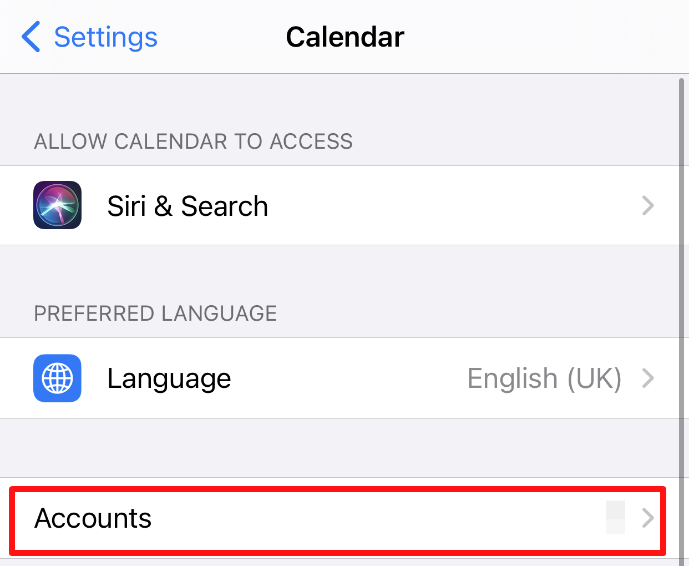Viewport: 689px width, 566px height.
Task: Expand the Language row chevron
Action: pos(647,378)
